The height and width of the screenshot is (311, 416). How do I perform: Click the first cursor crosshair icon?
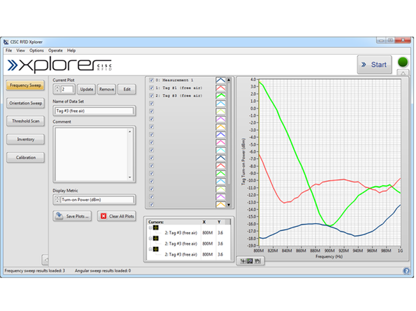point(156,228)
